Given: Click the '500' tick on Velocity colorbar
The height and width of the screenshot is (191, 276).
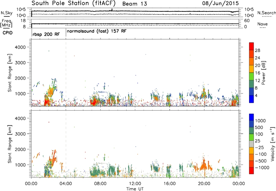Looking at the screenshot, I should coord(260,127).
